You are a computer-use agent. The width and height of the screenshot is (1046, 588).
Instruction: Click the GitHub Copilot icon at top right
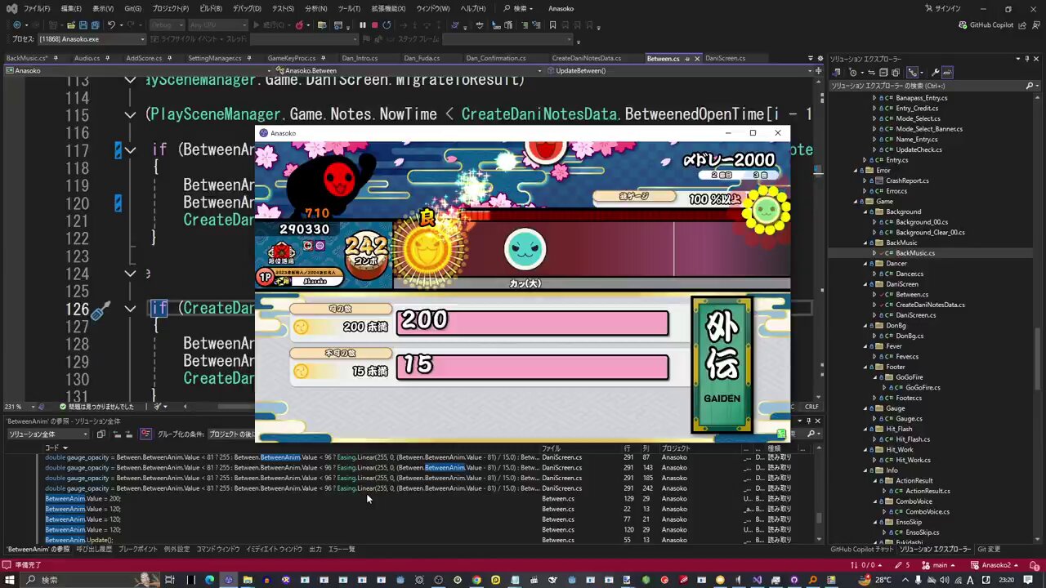963,25
